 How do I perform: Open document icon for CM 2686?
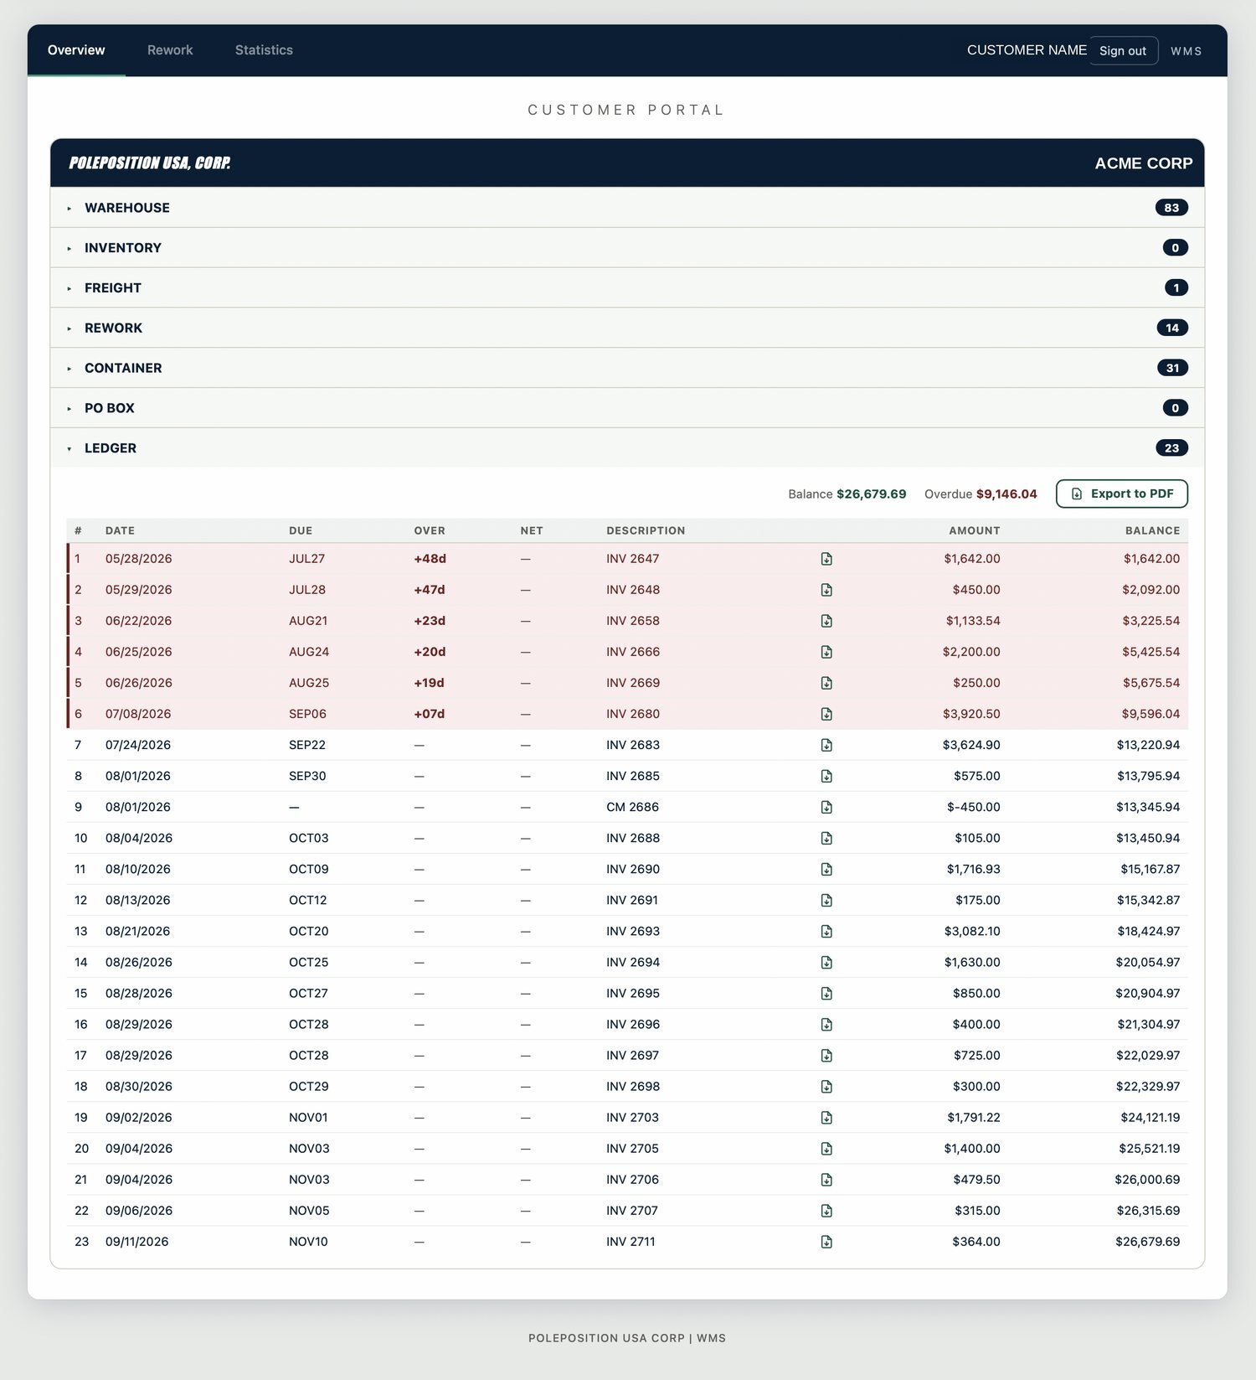pos(826,807)
